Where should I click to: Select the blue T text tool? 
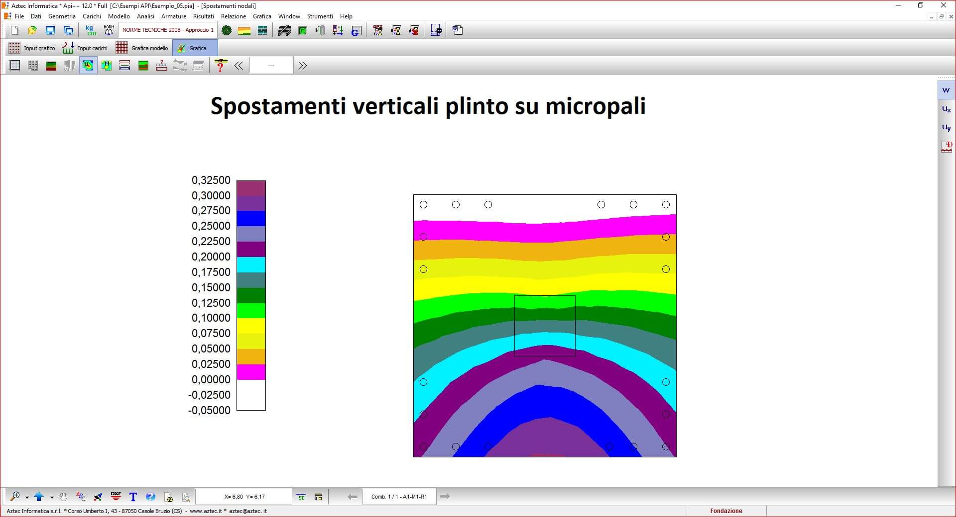133,496
